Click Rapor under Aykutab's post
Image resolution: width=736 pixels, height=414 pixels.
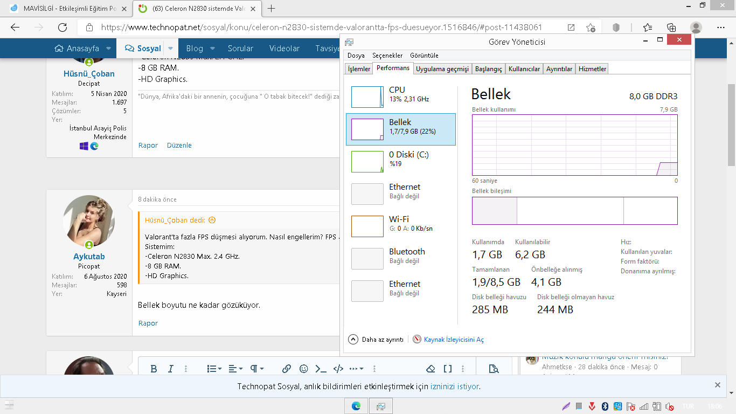[148, 323]
